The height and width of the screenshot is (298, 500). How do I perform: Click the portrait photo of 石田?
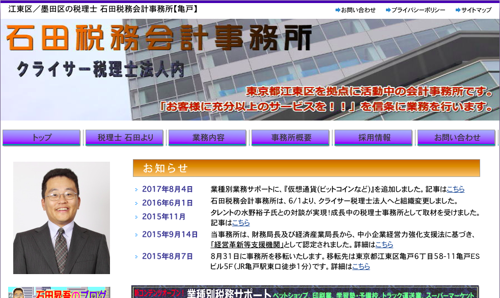click(x=61, y=219)
